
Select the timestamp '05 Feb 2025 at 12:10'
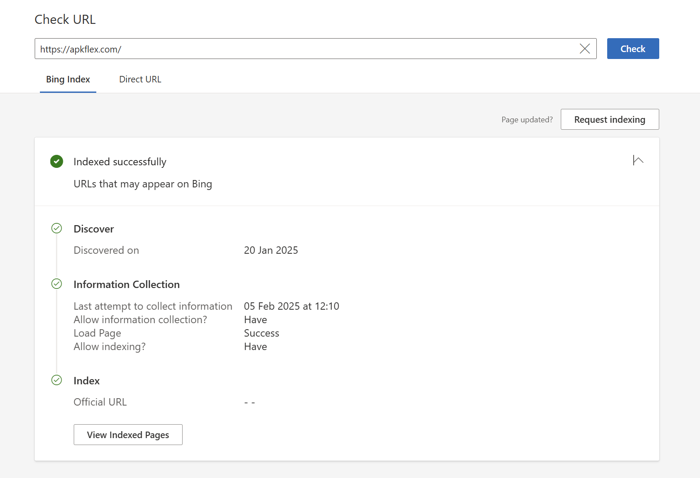(x=291, y=306)
